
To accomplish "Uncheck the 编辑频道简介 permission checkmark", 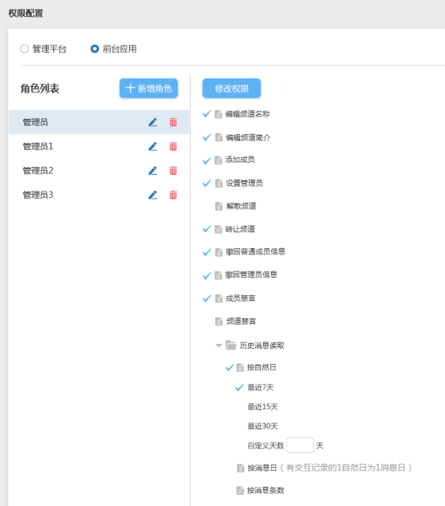I will (x=207, y=137).
